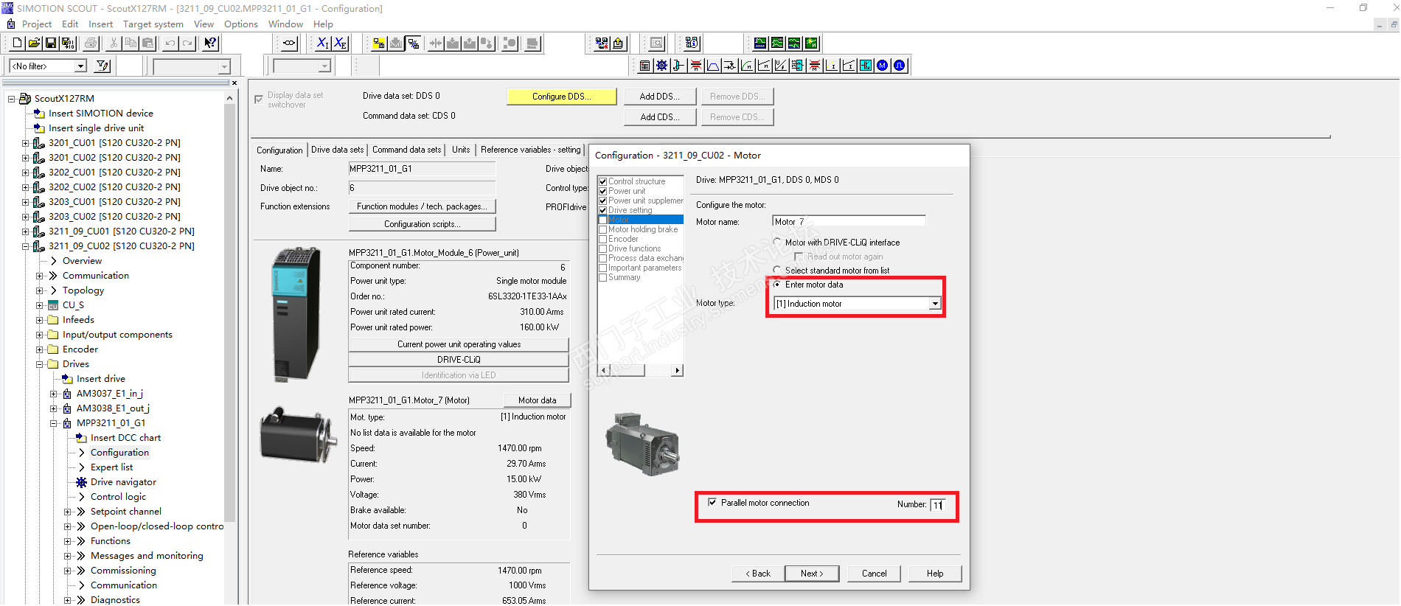The image size is (1401, 606).
Task: Click the blue circle pulse-signal icon
Action: [x=900, y=66]
